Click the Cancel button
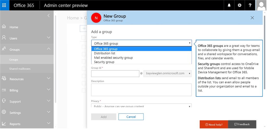This screenshot has width=267, height=129. pos(131,117)
